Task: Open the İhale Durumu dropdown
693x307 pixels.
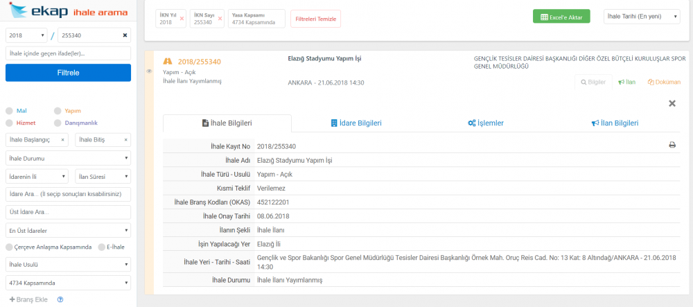Action: [x=68, y=158]
